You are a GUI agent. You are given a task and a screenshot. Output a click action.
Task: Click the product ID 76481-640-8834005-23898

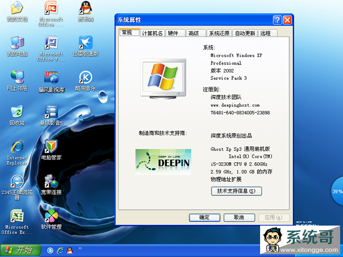tap(240, 113)
